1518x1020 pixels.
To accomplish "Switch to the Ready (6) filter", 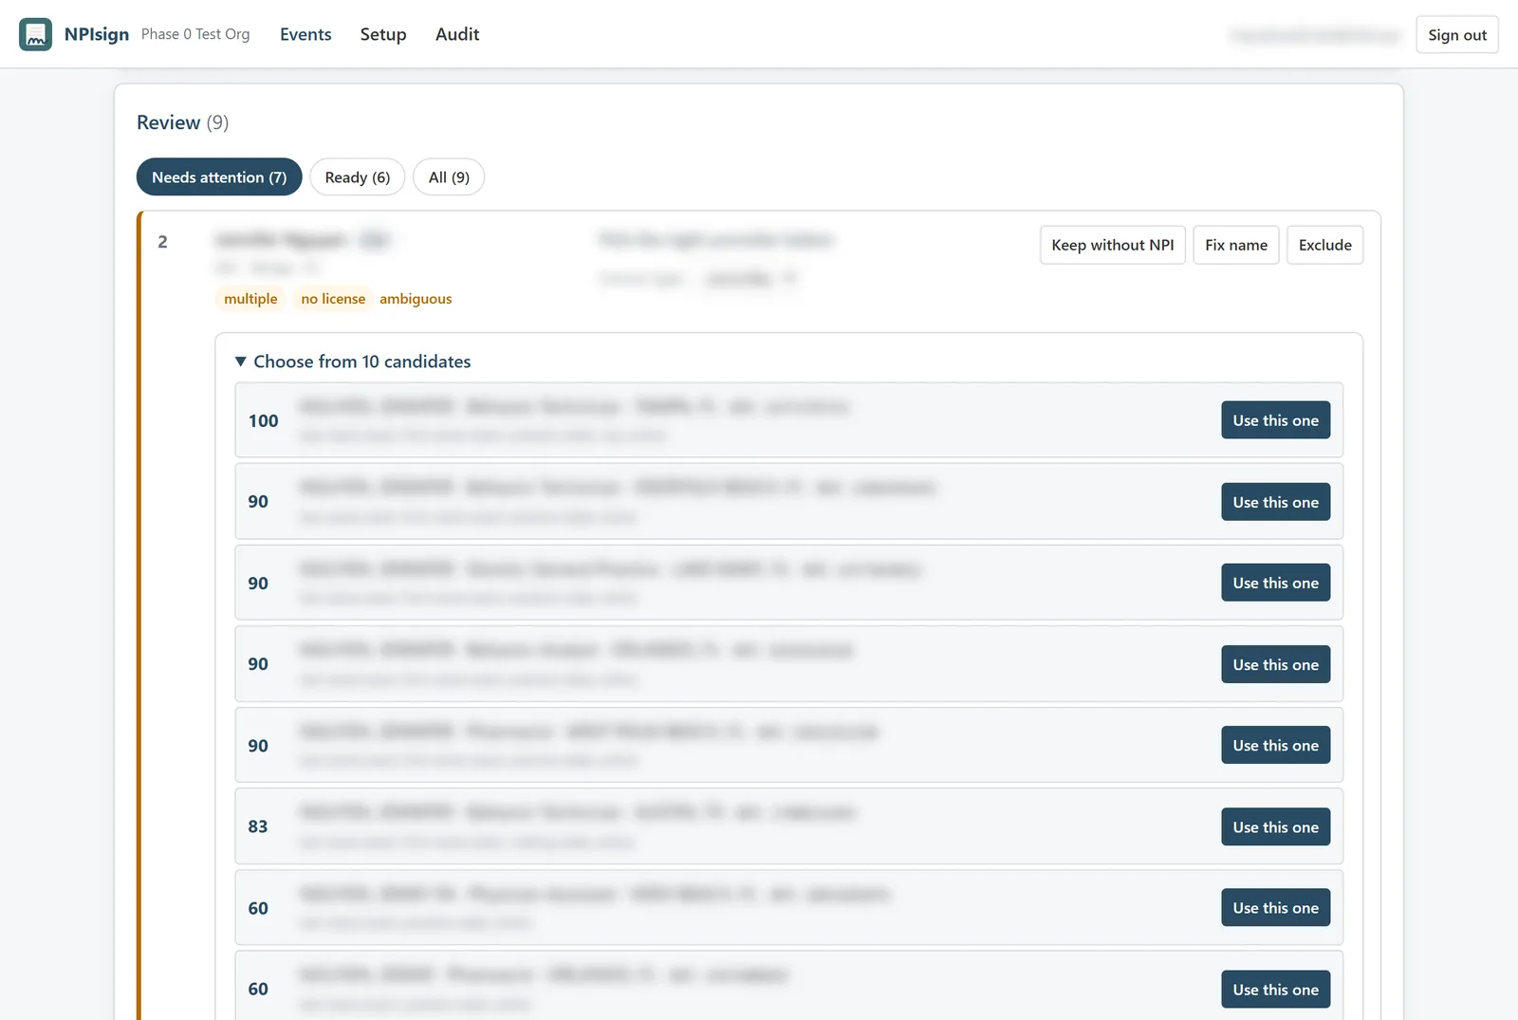I will (x=358, y=177).
